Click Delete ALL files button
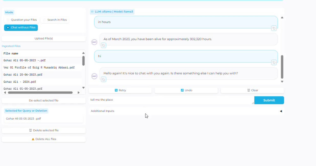This screenshot has width=316, height=166. pyautogui.click(x=44, y=139)
